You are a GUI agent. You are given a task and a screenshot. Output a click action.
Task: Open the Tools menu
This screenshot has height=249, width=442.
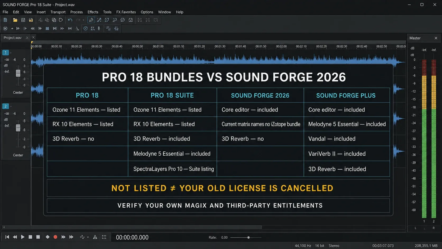pos(107,12)
